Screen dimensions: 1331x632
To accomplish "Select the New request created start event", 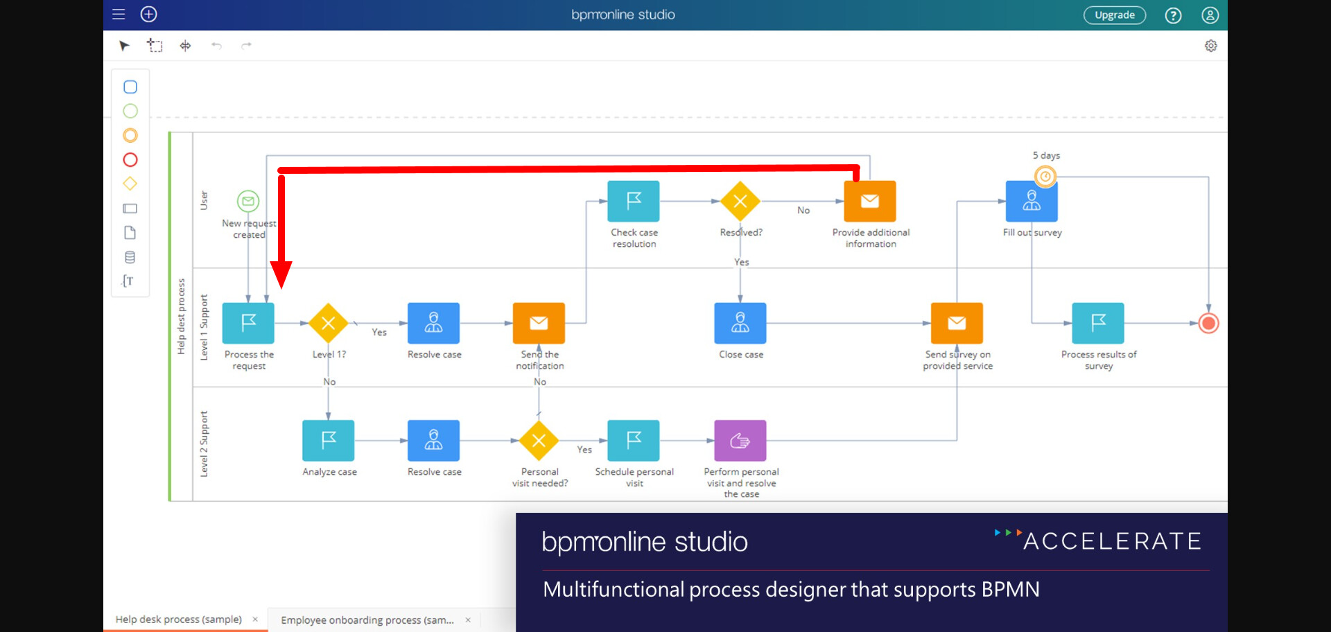I will (248, 201).
